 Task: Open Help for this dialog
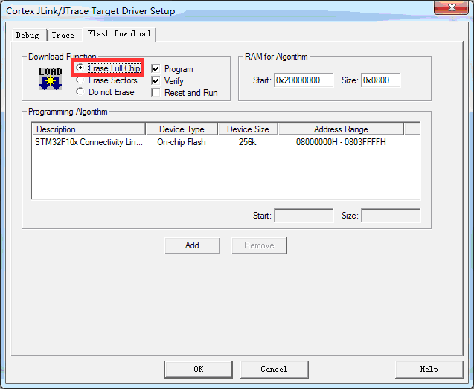click(x=429, y=369)
